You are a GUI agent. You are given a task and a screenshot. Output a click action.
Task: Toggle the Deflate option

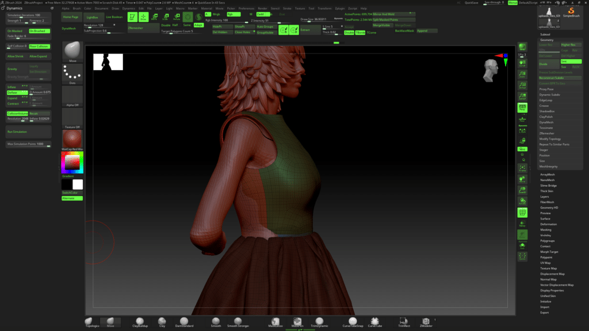tap(17, 93)
